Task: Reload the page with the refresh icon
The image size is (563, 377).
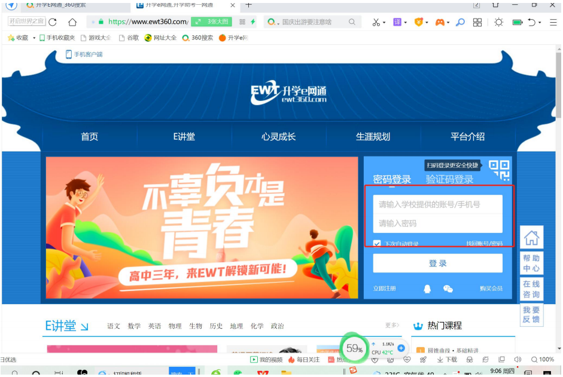Action: pyautogui.click(x=53, y=22)
